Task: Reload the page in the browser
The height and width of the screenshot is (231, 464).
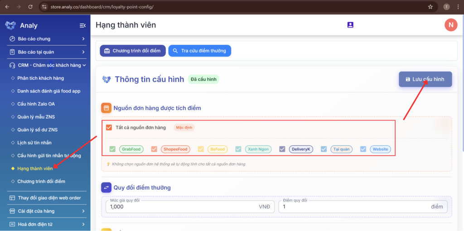Action: click(30, 7)
